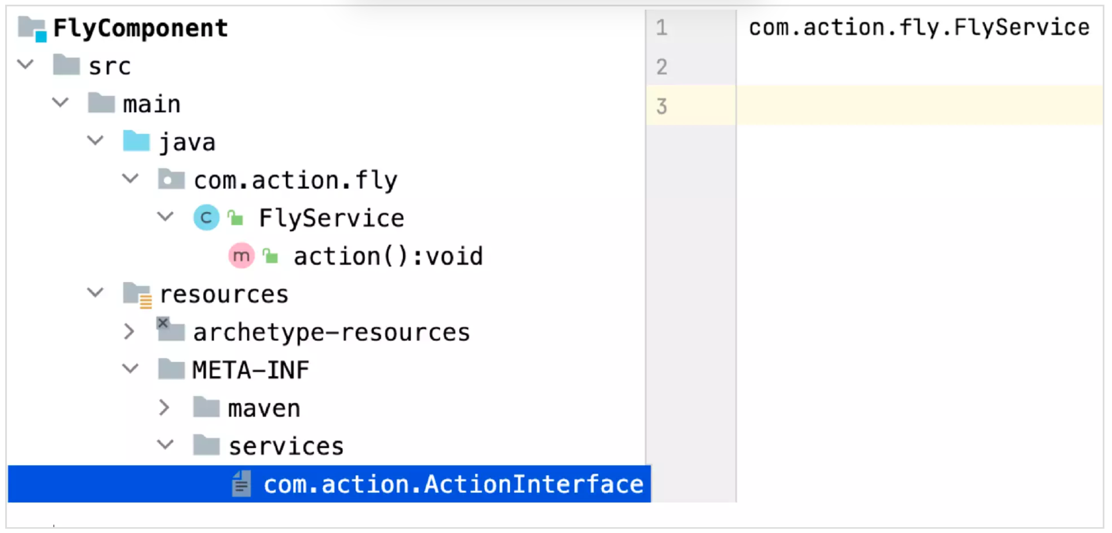Image resolution: width=1112 pixels, height=533 pixels.
Task: Collapse the src folder
Action: click(x=25, y=64)
